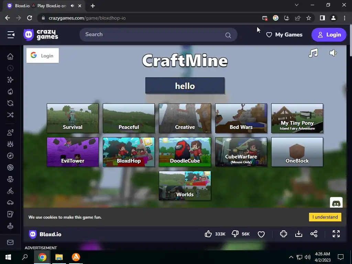Click the purple Login button

(329, 35)
